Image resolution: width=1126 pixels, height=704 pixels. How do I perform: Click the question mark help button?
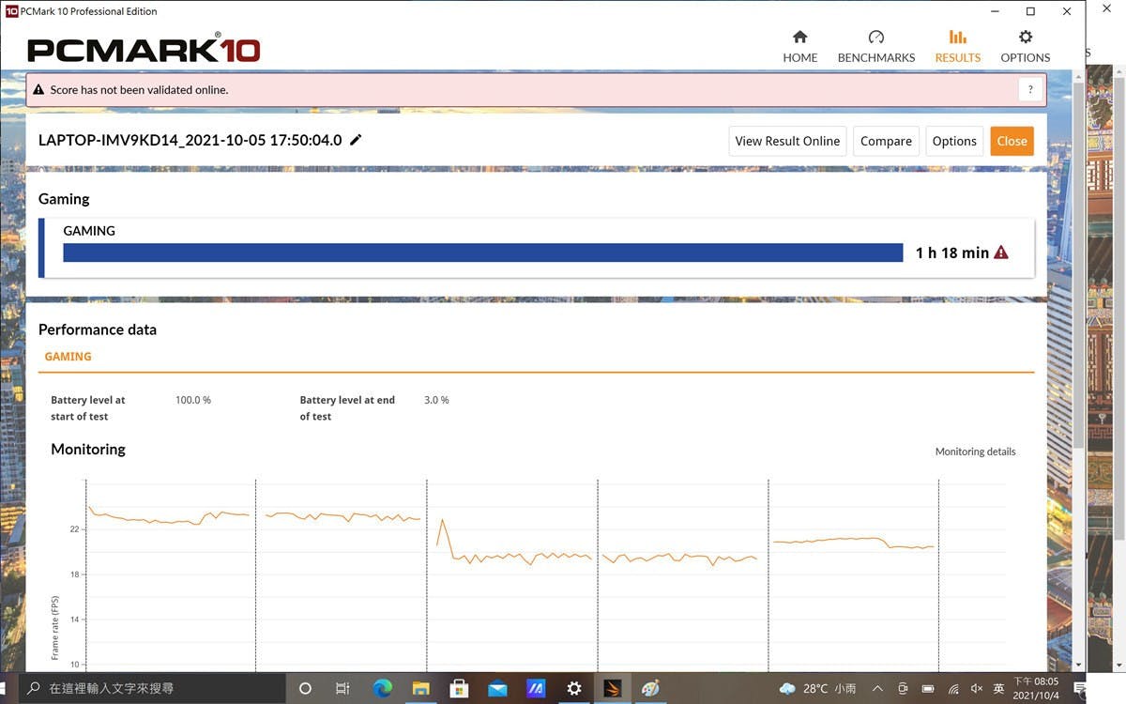pos(1030,90)
